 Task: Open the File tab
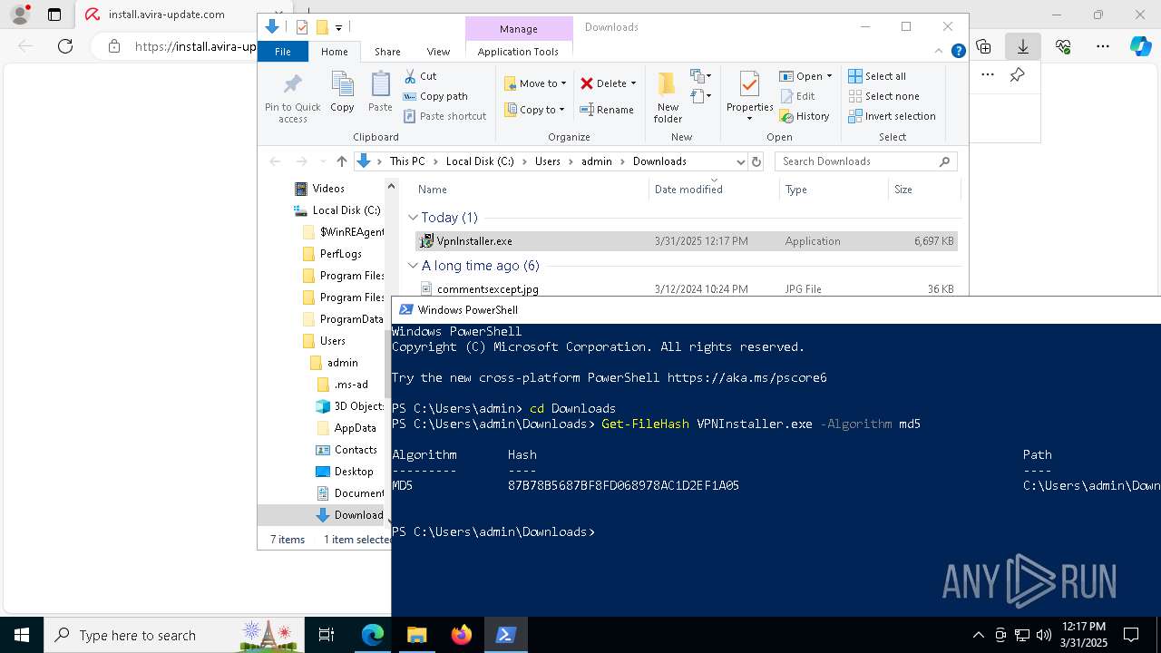[x=283, y=52]
